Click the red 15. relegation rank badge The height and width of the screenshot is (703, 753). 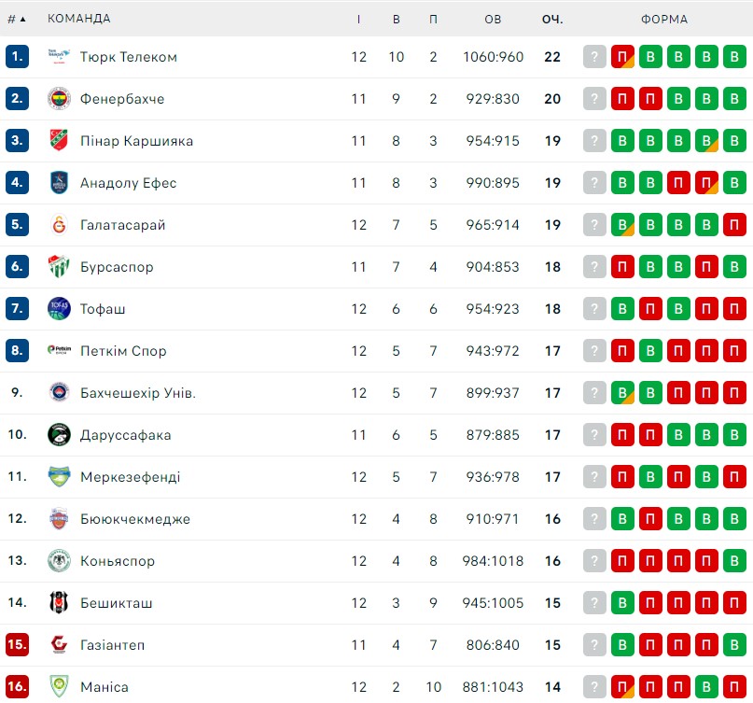pos(18,644)
